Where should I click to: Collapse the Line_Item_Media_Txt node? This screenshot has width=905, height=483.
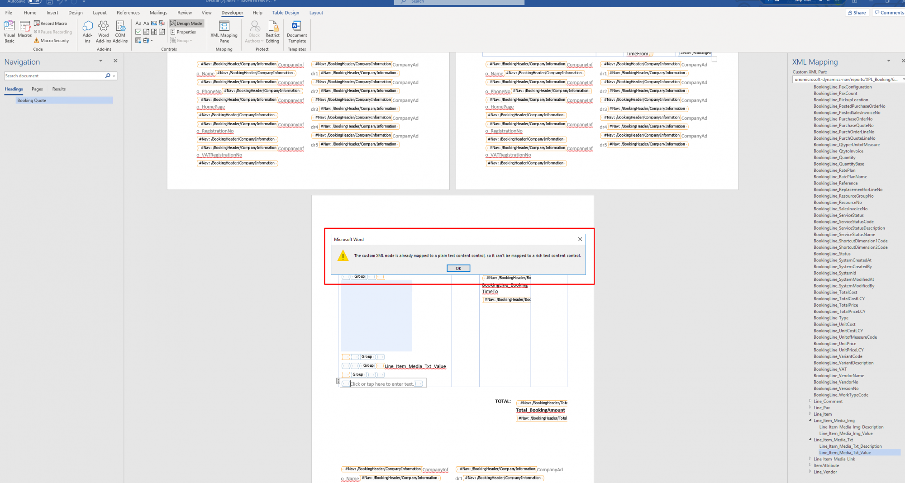810,439
